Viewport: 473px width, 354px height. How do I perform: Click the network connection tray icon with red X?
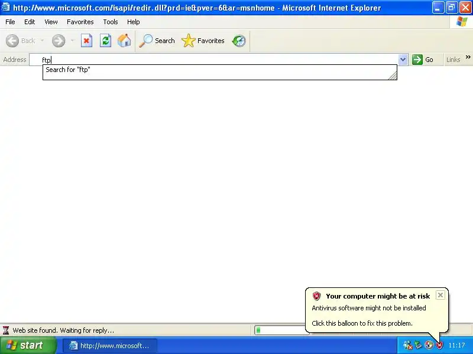tap(407, 345)
